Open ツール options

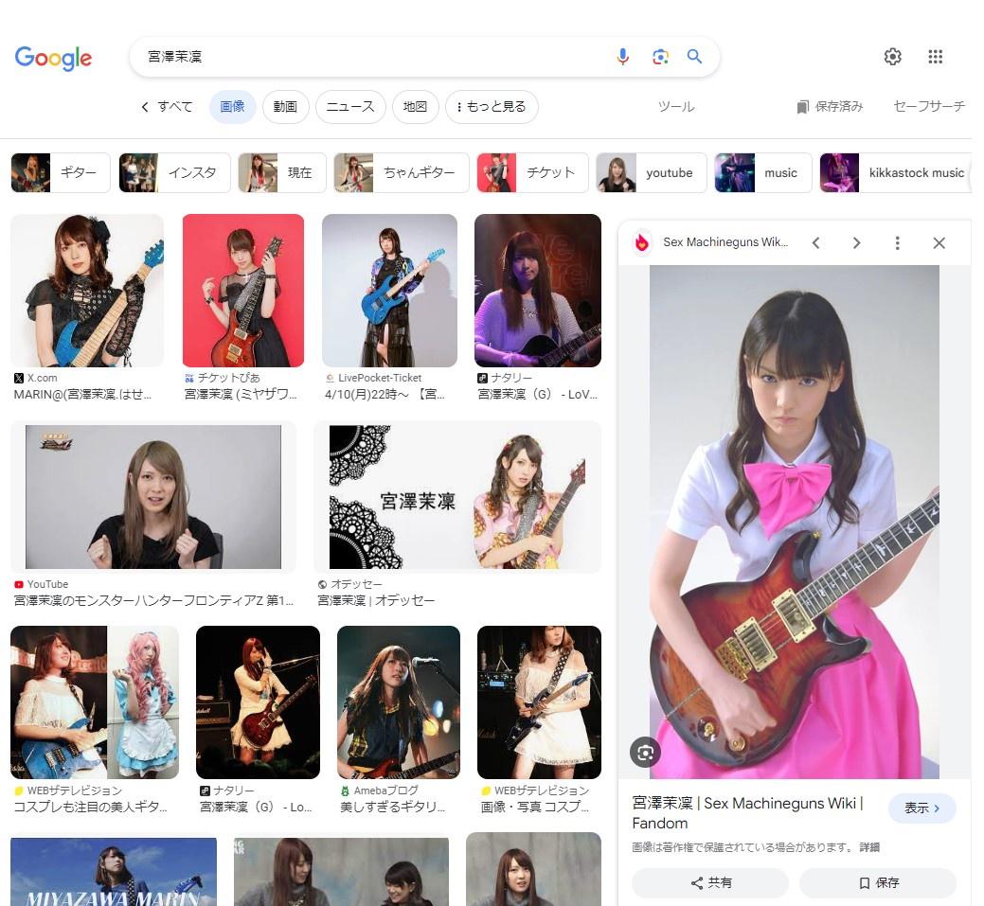pos(676,107)
